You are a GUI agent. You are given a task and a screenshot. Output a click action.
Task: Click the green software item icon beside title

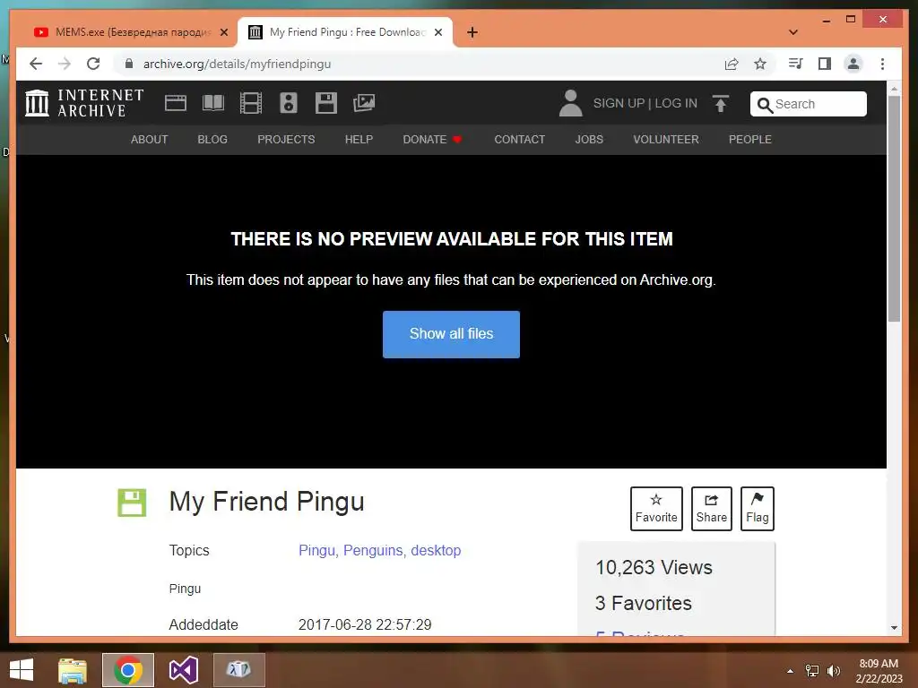pos(132,503)
